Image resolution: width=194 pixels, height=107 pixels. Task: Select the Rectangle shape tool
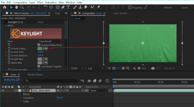click(x=58, y=7)
